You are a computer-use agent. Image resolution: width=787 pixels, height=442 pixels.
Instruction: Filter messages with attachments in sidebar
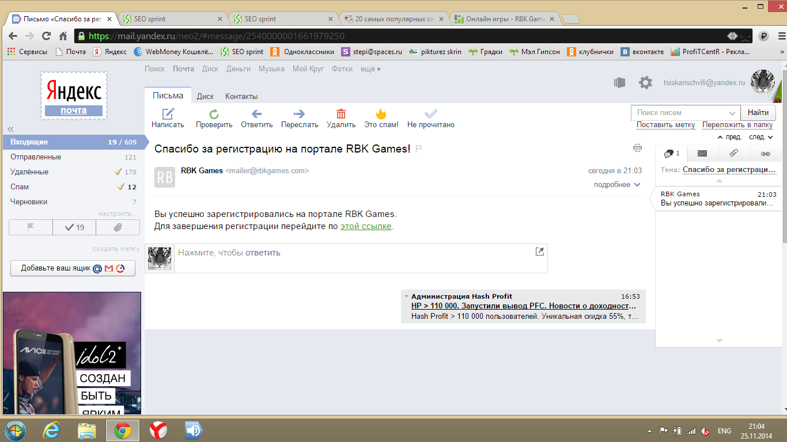pos(118,227)
